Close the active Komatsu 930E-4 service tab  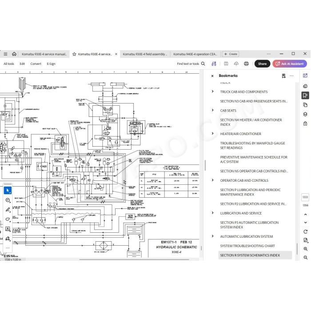pos(116,54)
